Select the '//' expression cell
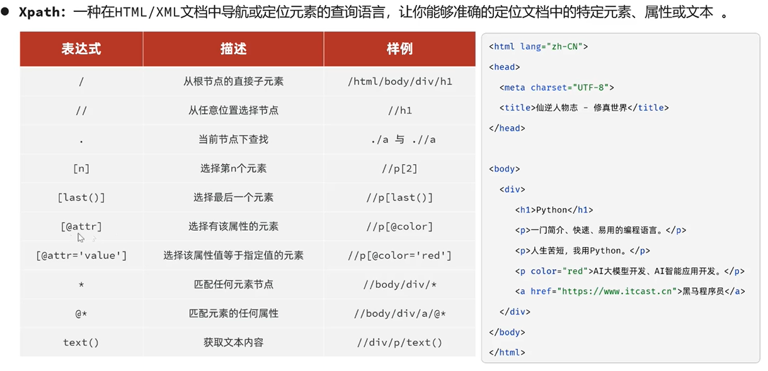 pyautogui.click(x=81, y=111)
